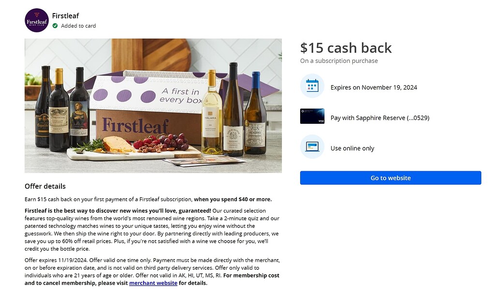The image size is (495, 293).
Task: Click the Expires on November 19, 2024 text
Action: 374,88
